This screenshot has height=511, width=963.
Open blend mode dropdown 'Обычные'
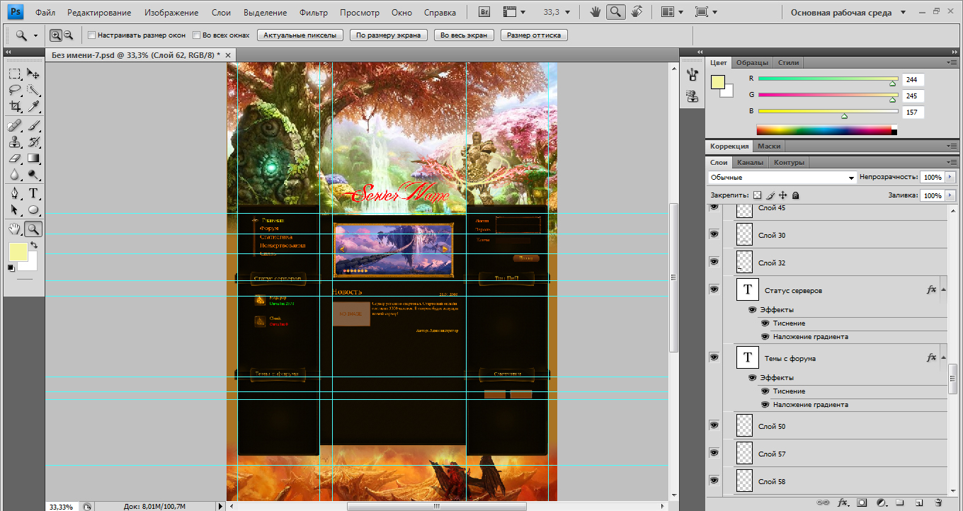point(782,177)
